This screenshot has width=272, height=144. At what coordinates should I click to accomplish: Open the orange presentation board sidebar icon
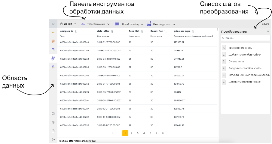(x=53, y=41)
